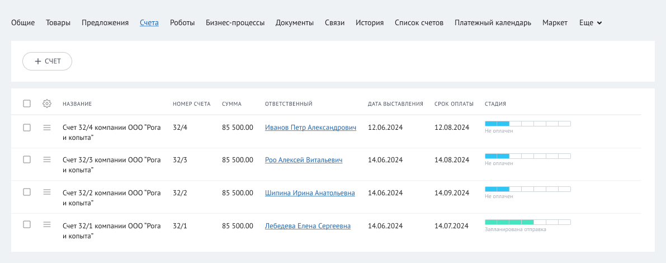666x263 pixels.
Task: Go to the Маркет tab
Action: pos(555,23)
